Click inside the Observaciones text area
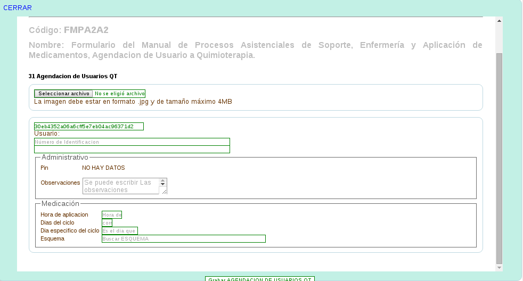The image size is (523, 281). pos(121,186)
